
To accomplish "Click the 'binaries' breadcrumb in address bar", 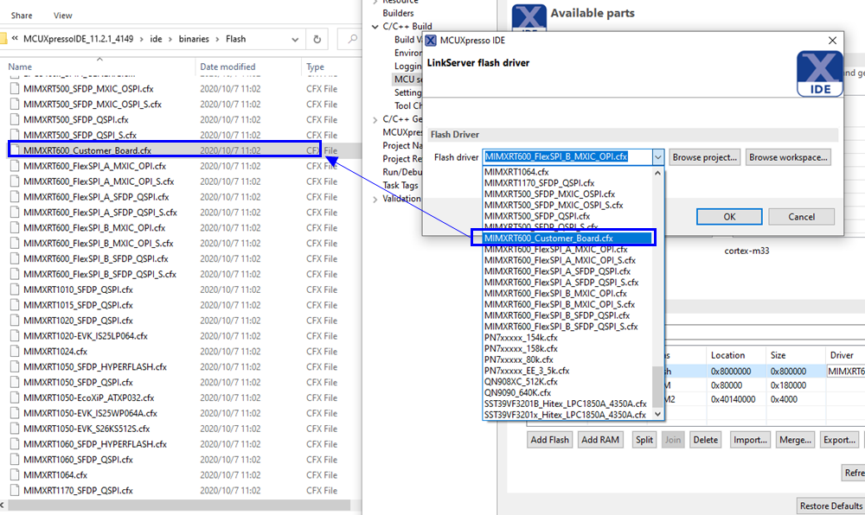I will click(x=194, y=39).
